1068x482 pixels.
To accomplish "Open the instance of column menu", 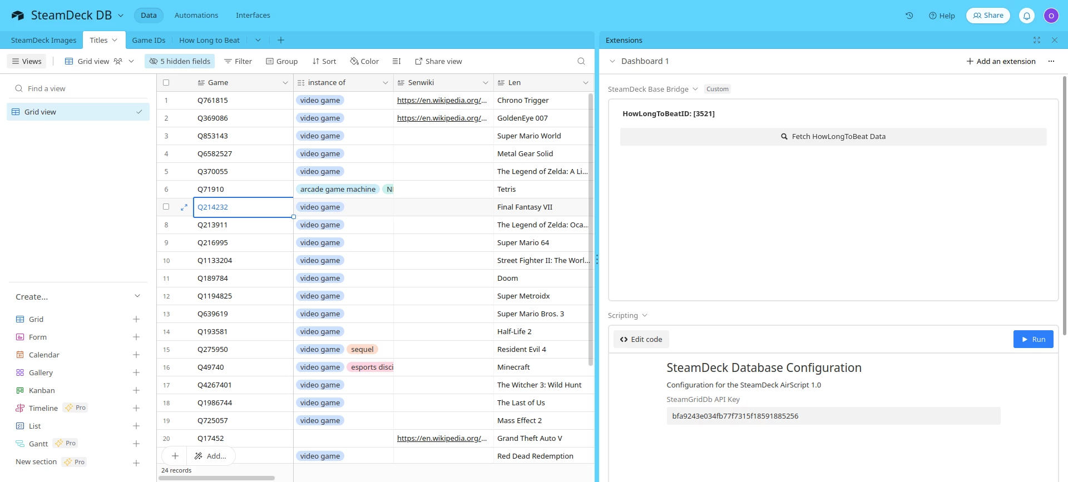I will pos(385,83).
